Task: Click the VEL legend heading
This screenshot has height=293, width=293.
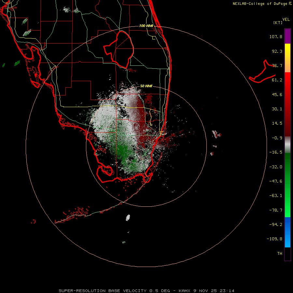Action: [x=286, y=20]
